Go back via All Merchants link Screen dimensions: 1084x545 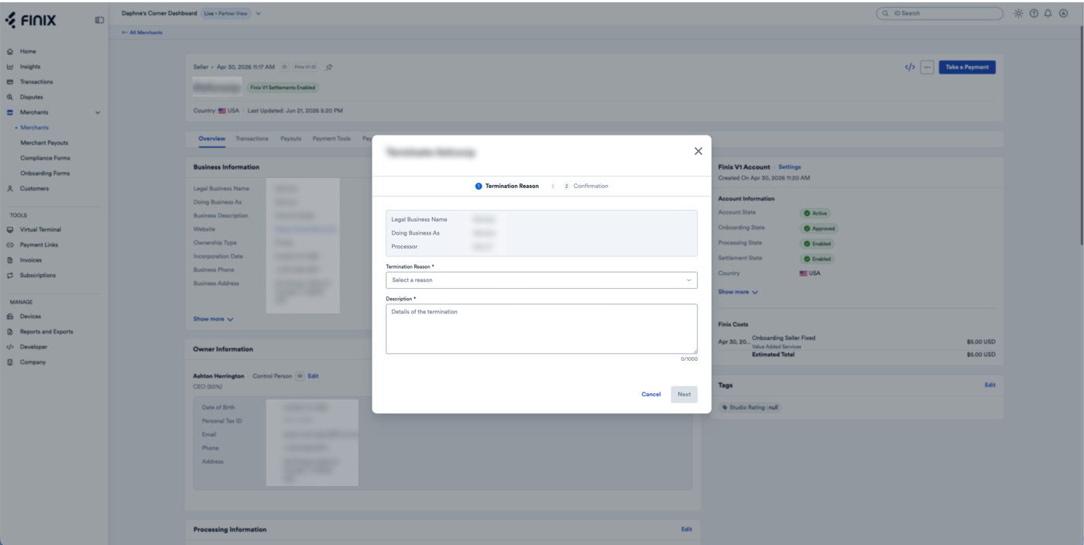pos(142,33)
